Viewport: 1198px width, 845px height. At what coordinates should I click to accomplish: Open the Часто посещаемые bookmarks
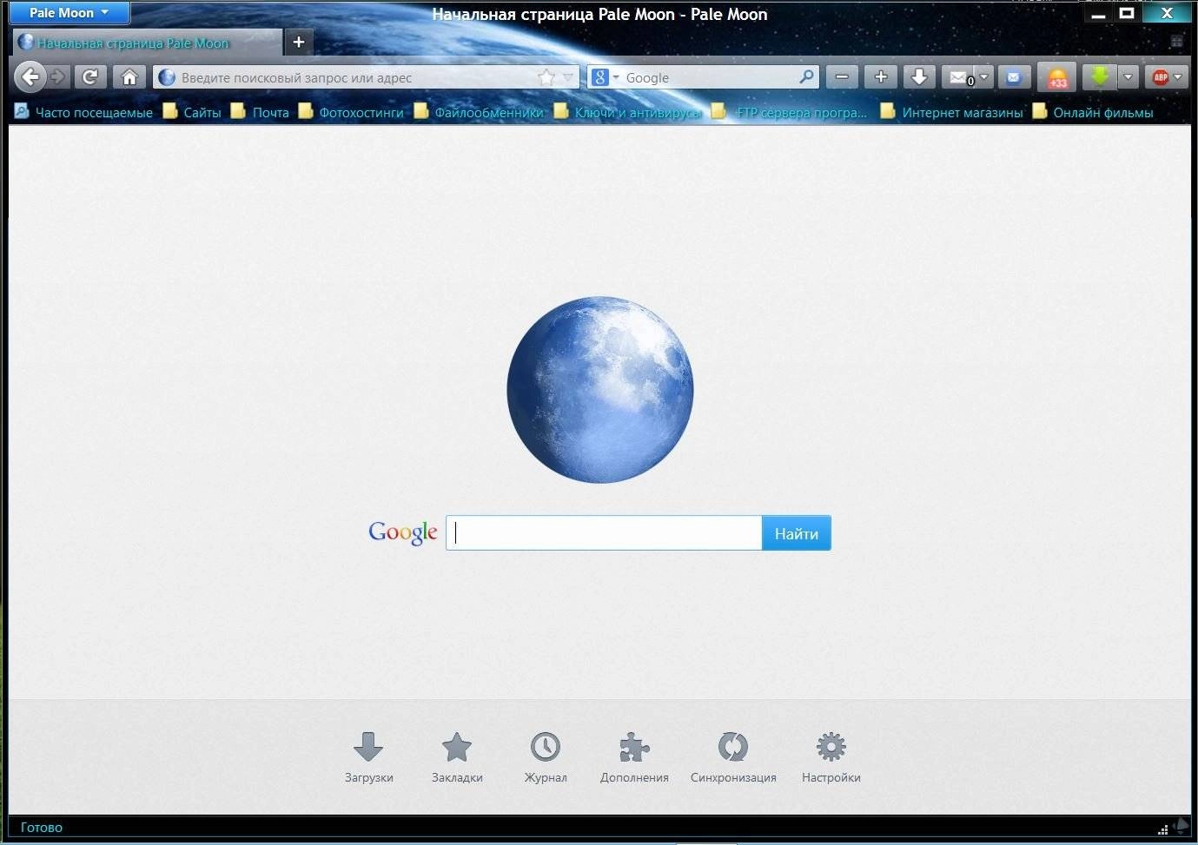coord(83,112)
